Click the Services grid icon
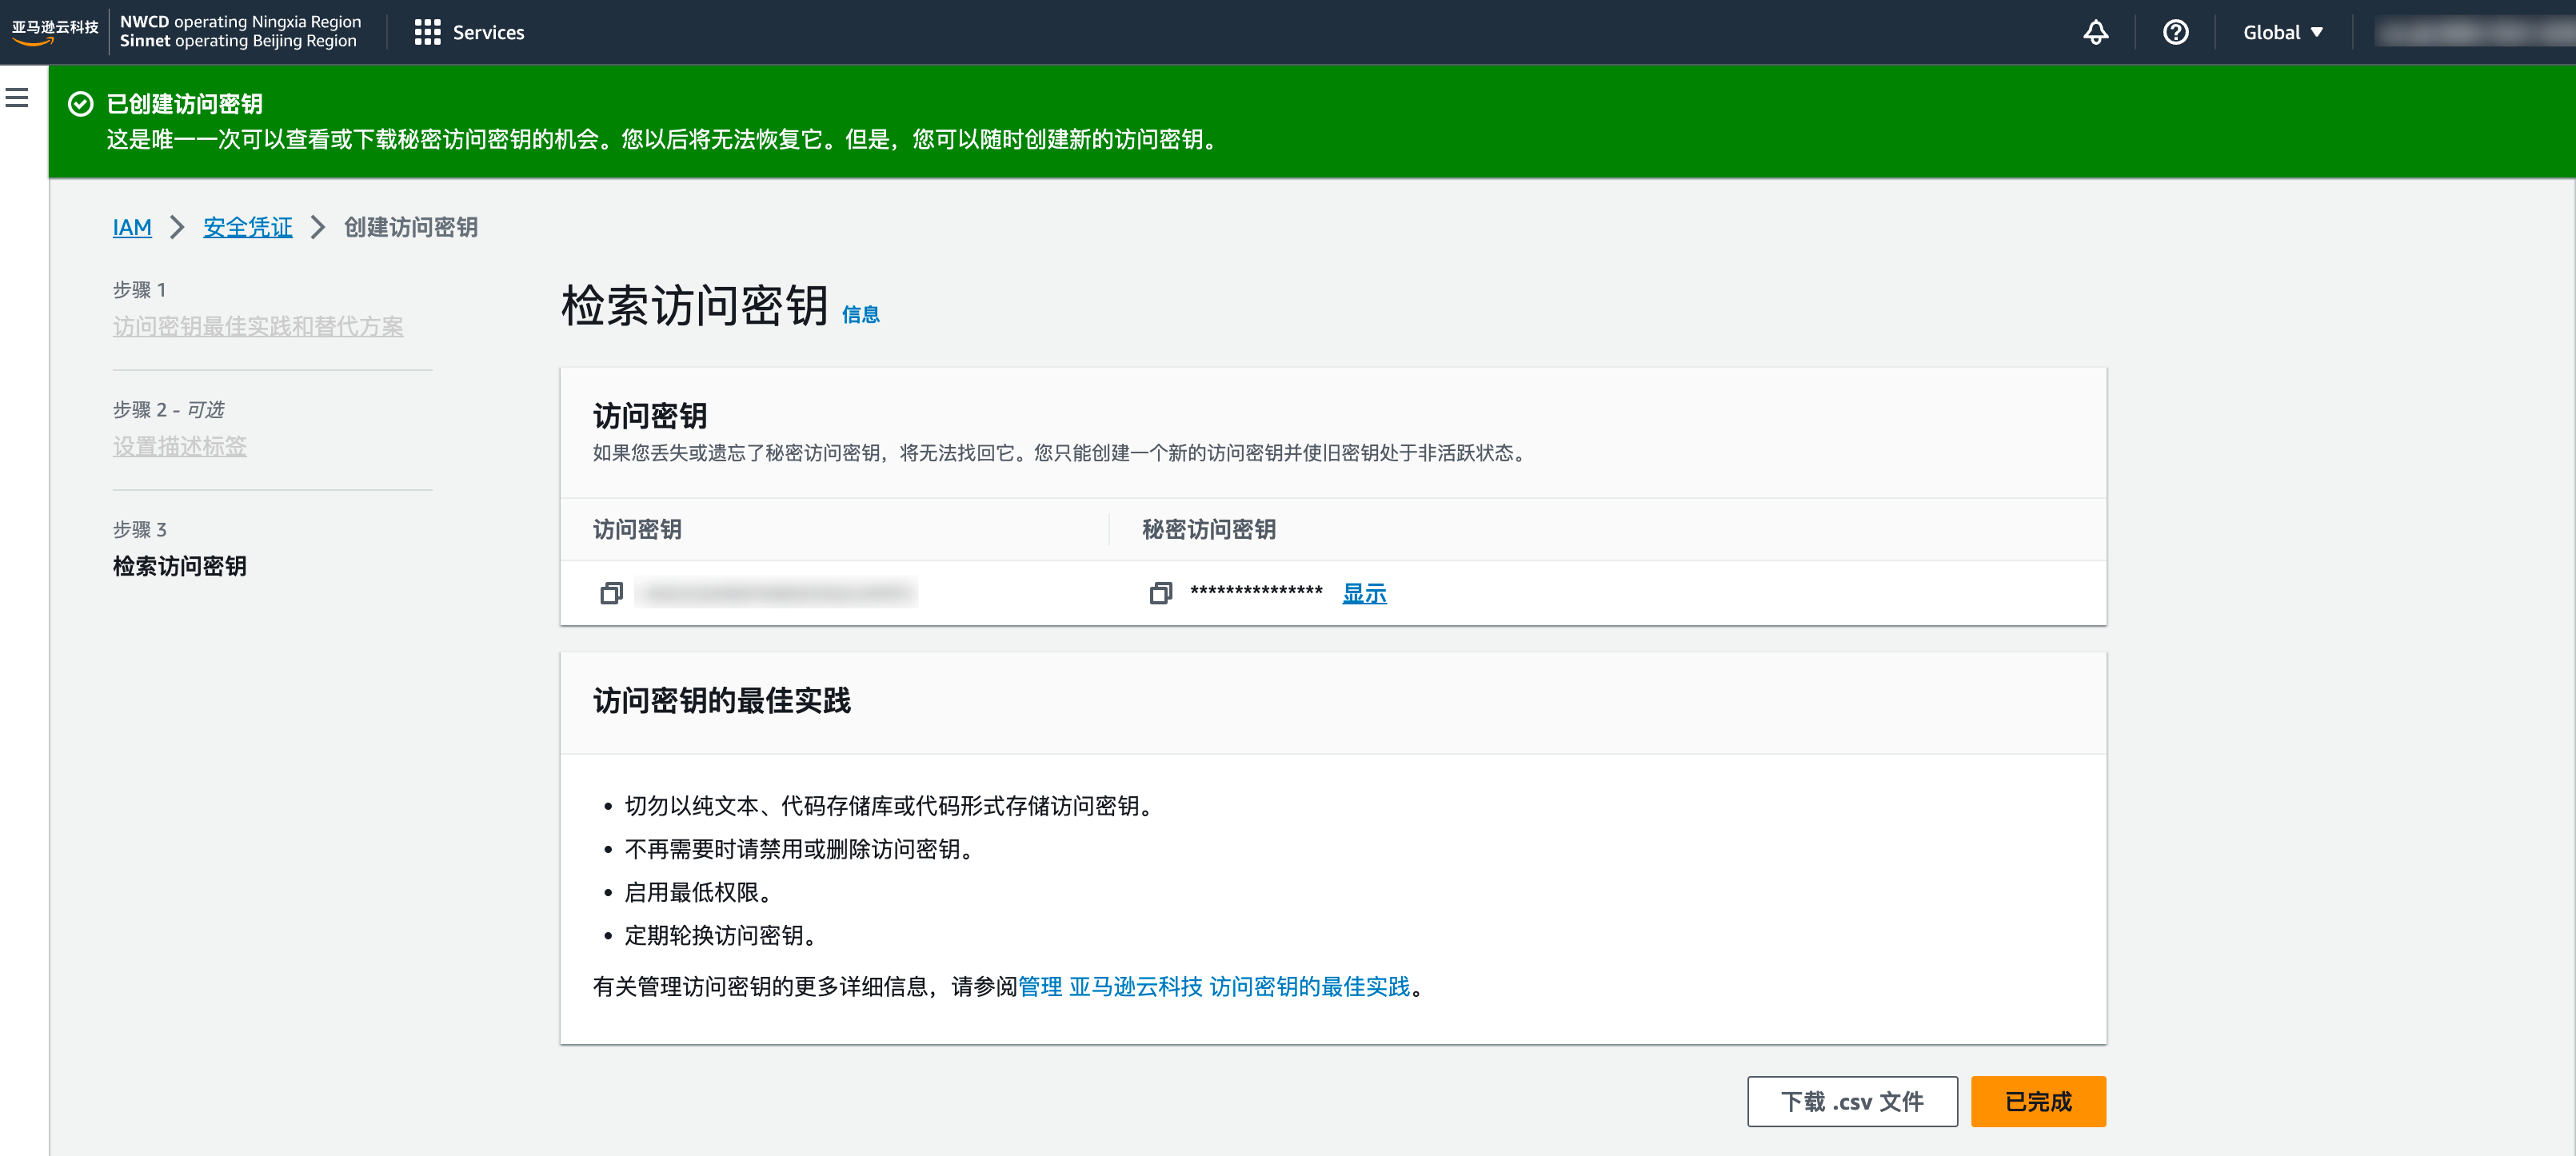The image size is (2576, 1156). pos(427,32)
